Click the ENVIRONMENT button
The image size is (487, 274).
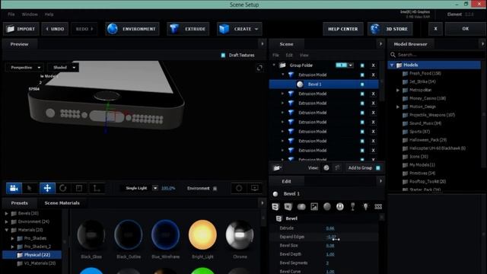132,29
